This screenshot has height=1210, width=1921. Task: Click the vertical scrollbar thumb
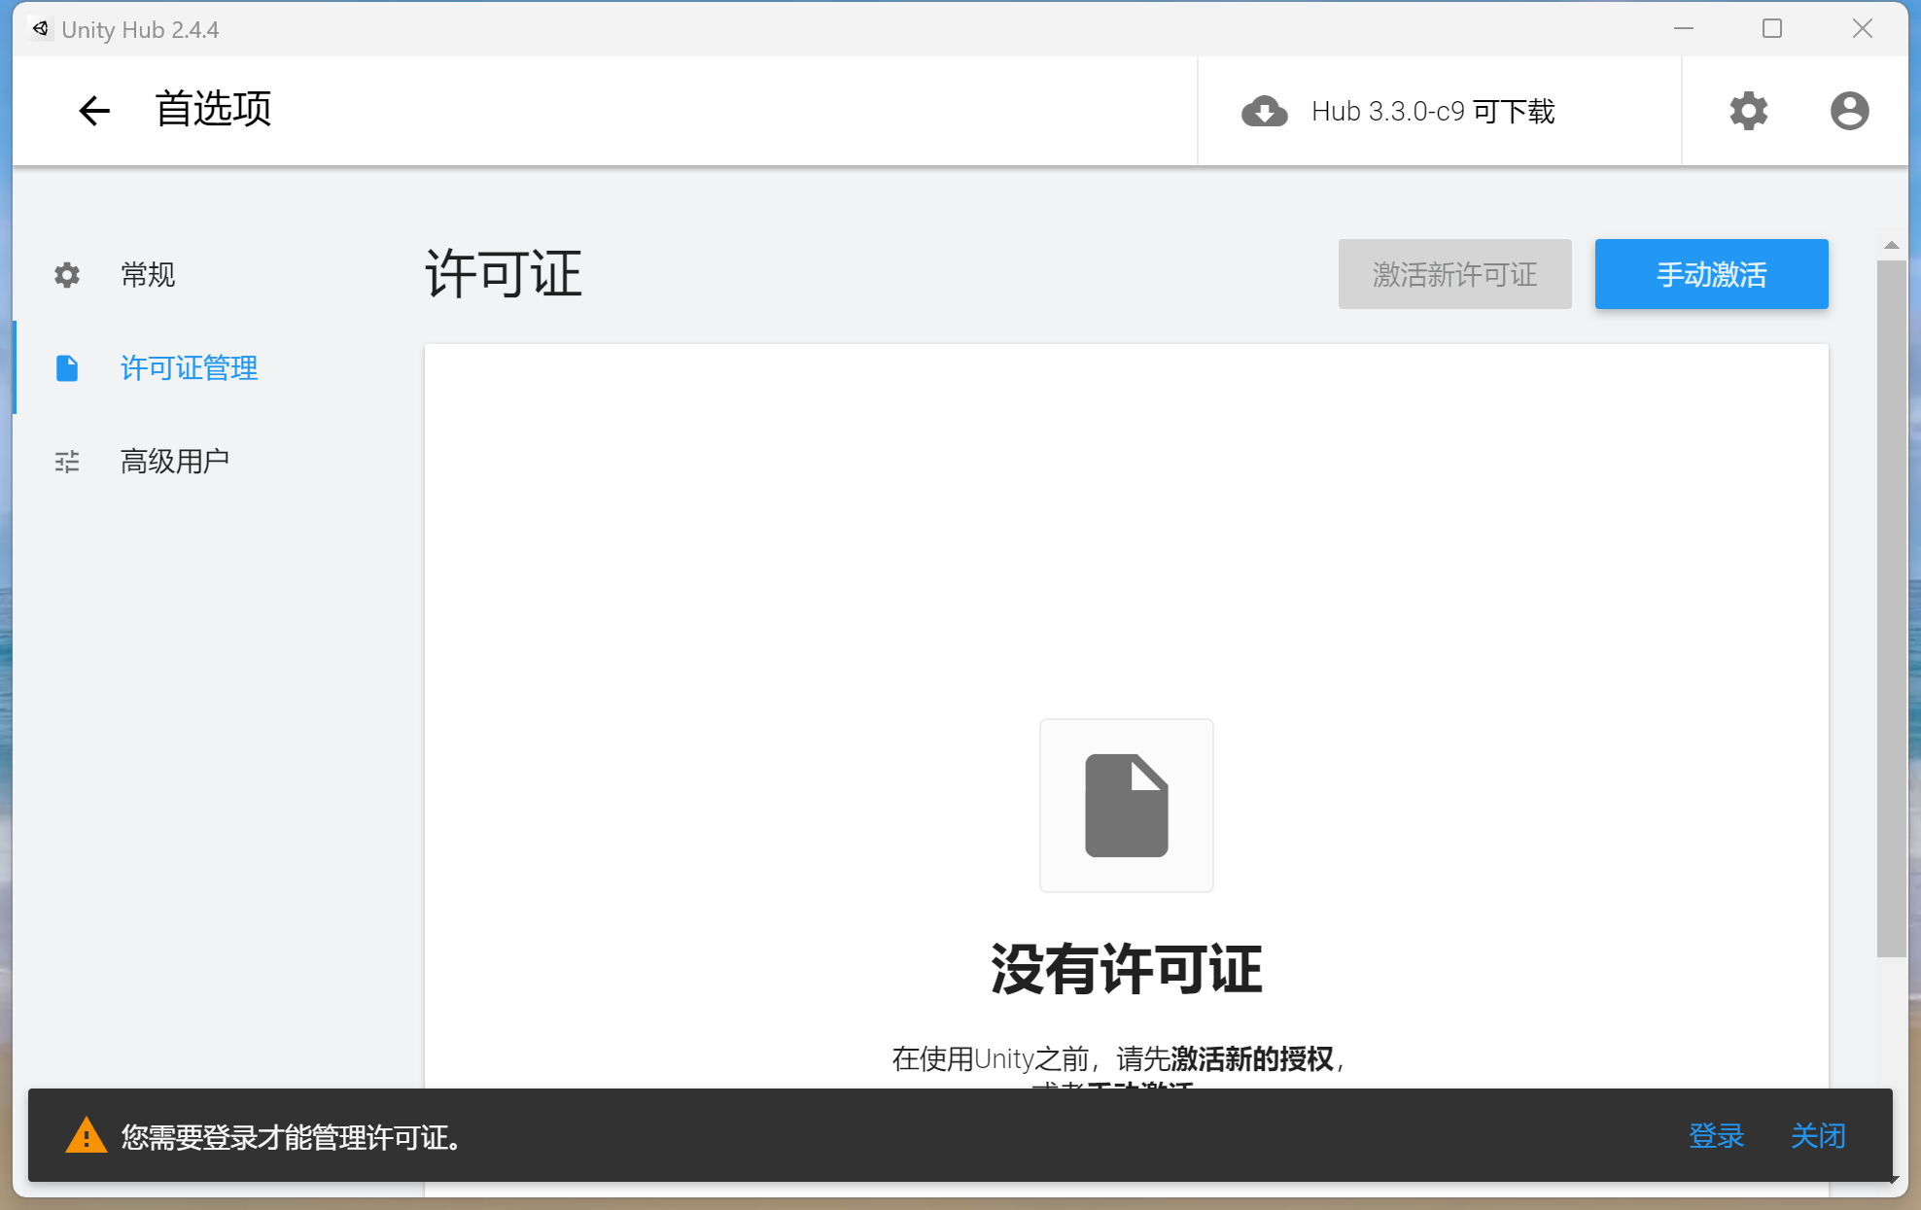point(1891,608)
